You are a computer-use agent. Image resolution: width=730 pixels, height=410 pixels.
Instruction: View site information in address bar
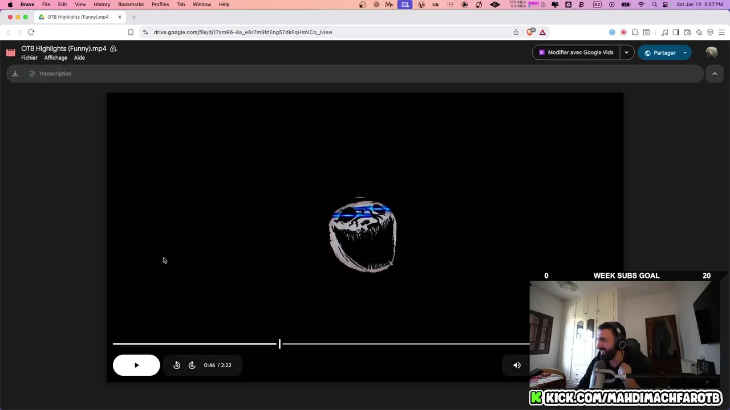click(146, 32)
